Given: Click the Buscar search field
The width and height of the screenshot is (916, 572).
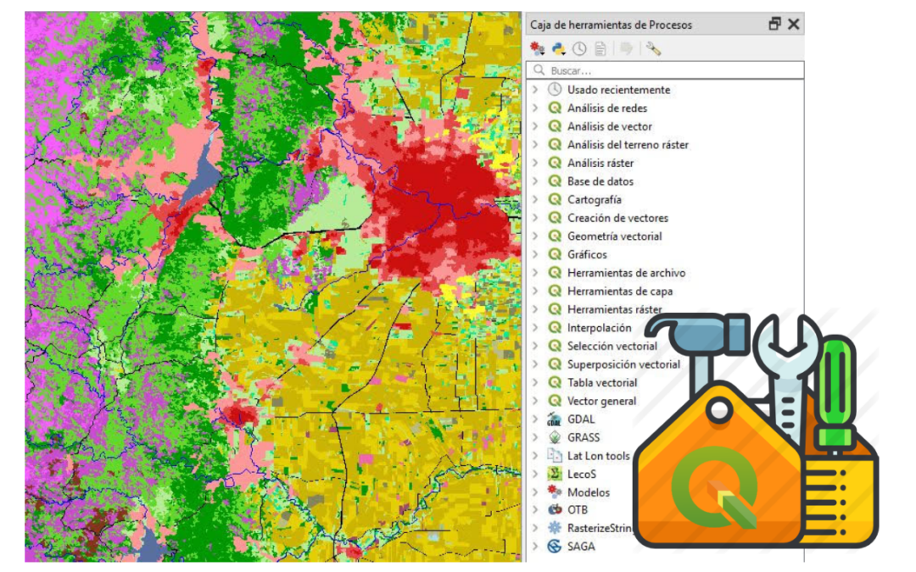Looking at the screenshot, I should [x=665, y=70].
